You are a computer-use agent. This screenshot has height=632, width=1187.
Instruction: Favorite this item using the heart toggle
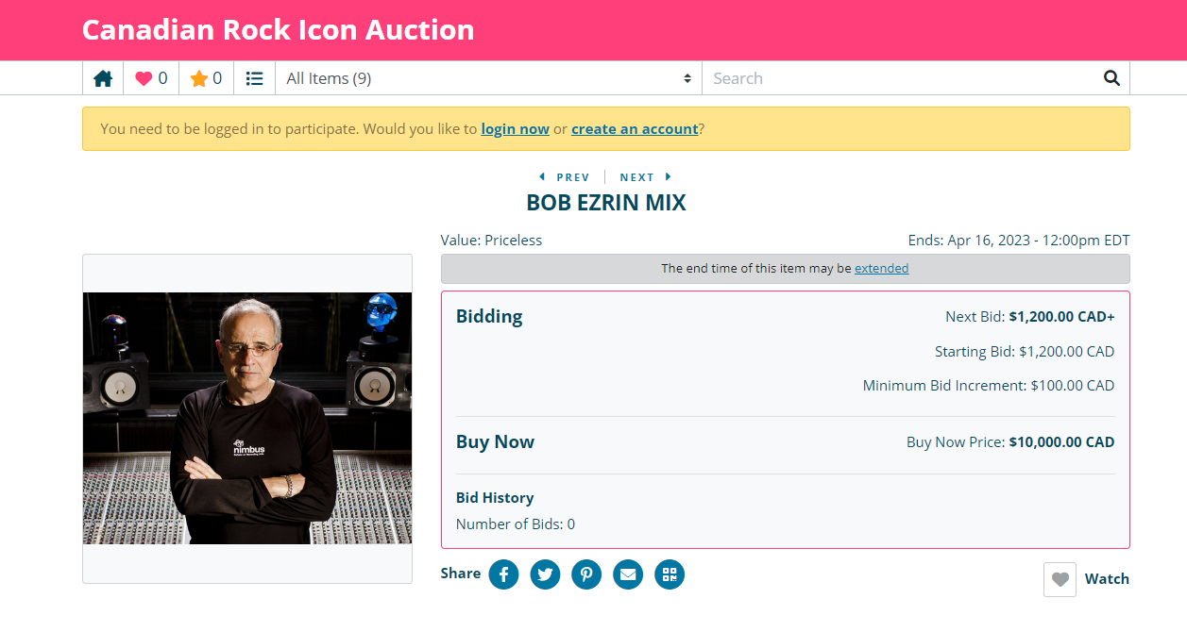click(1060, 579)
